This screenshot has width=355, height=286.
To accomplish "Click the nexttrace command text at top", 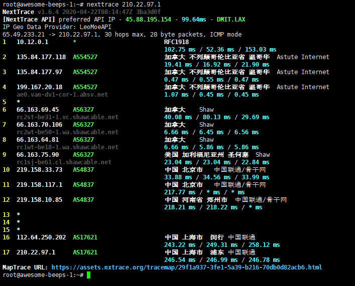I will click(x=124, y=5).
